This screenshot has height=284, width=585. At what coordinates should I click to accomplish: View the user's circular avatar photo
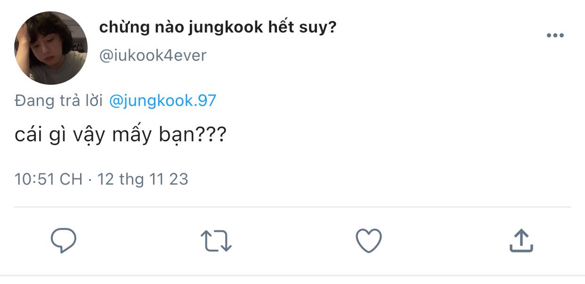pos(51,48)
